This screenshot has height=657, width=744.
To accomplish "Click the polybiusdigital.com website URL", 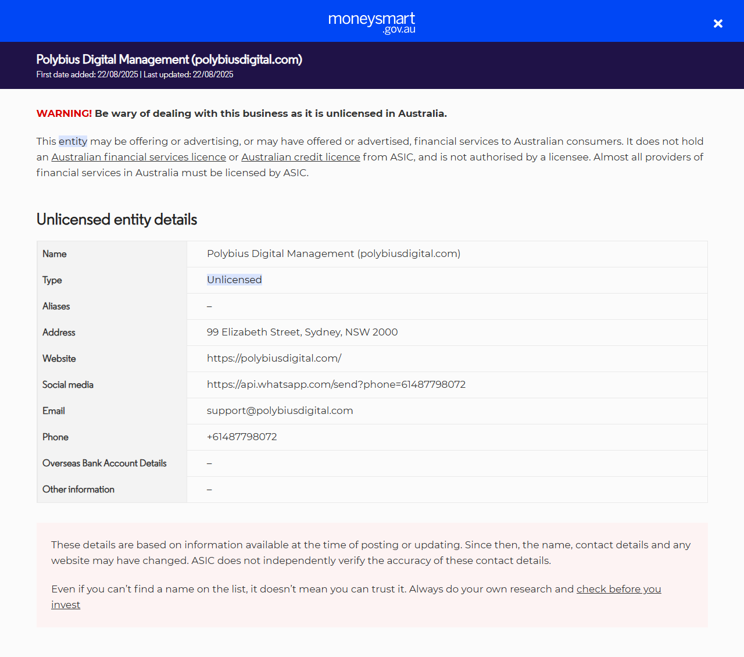I will pyautogui.click(x=274, y=358).
